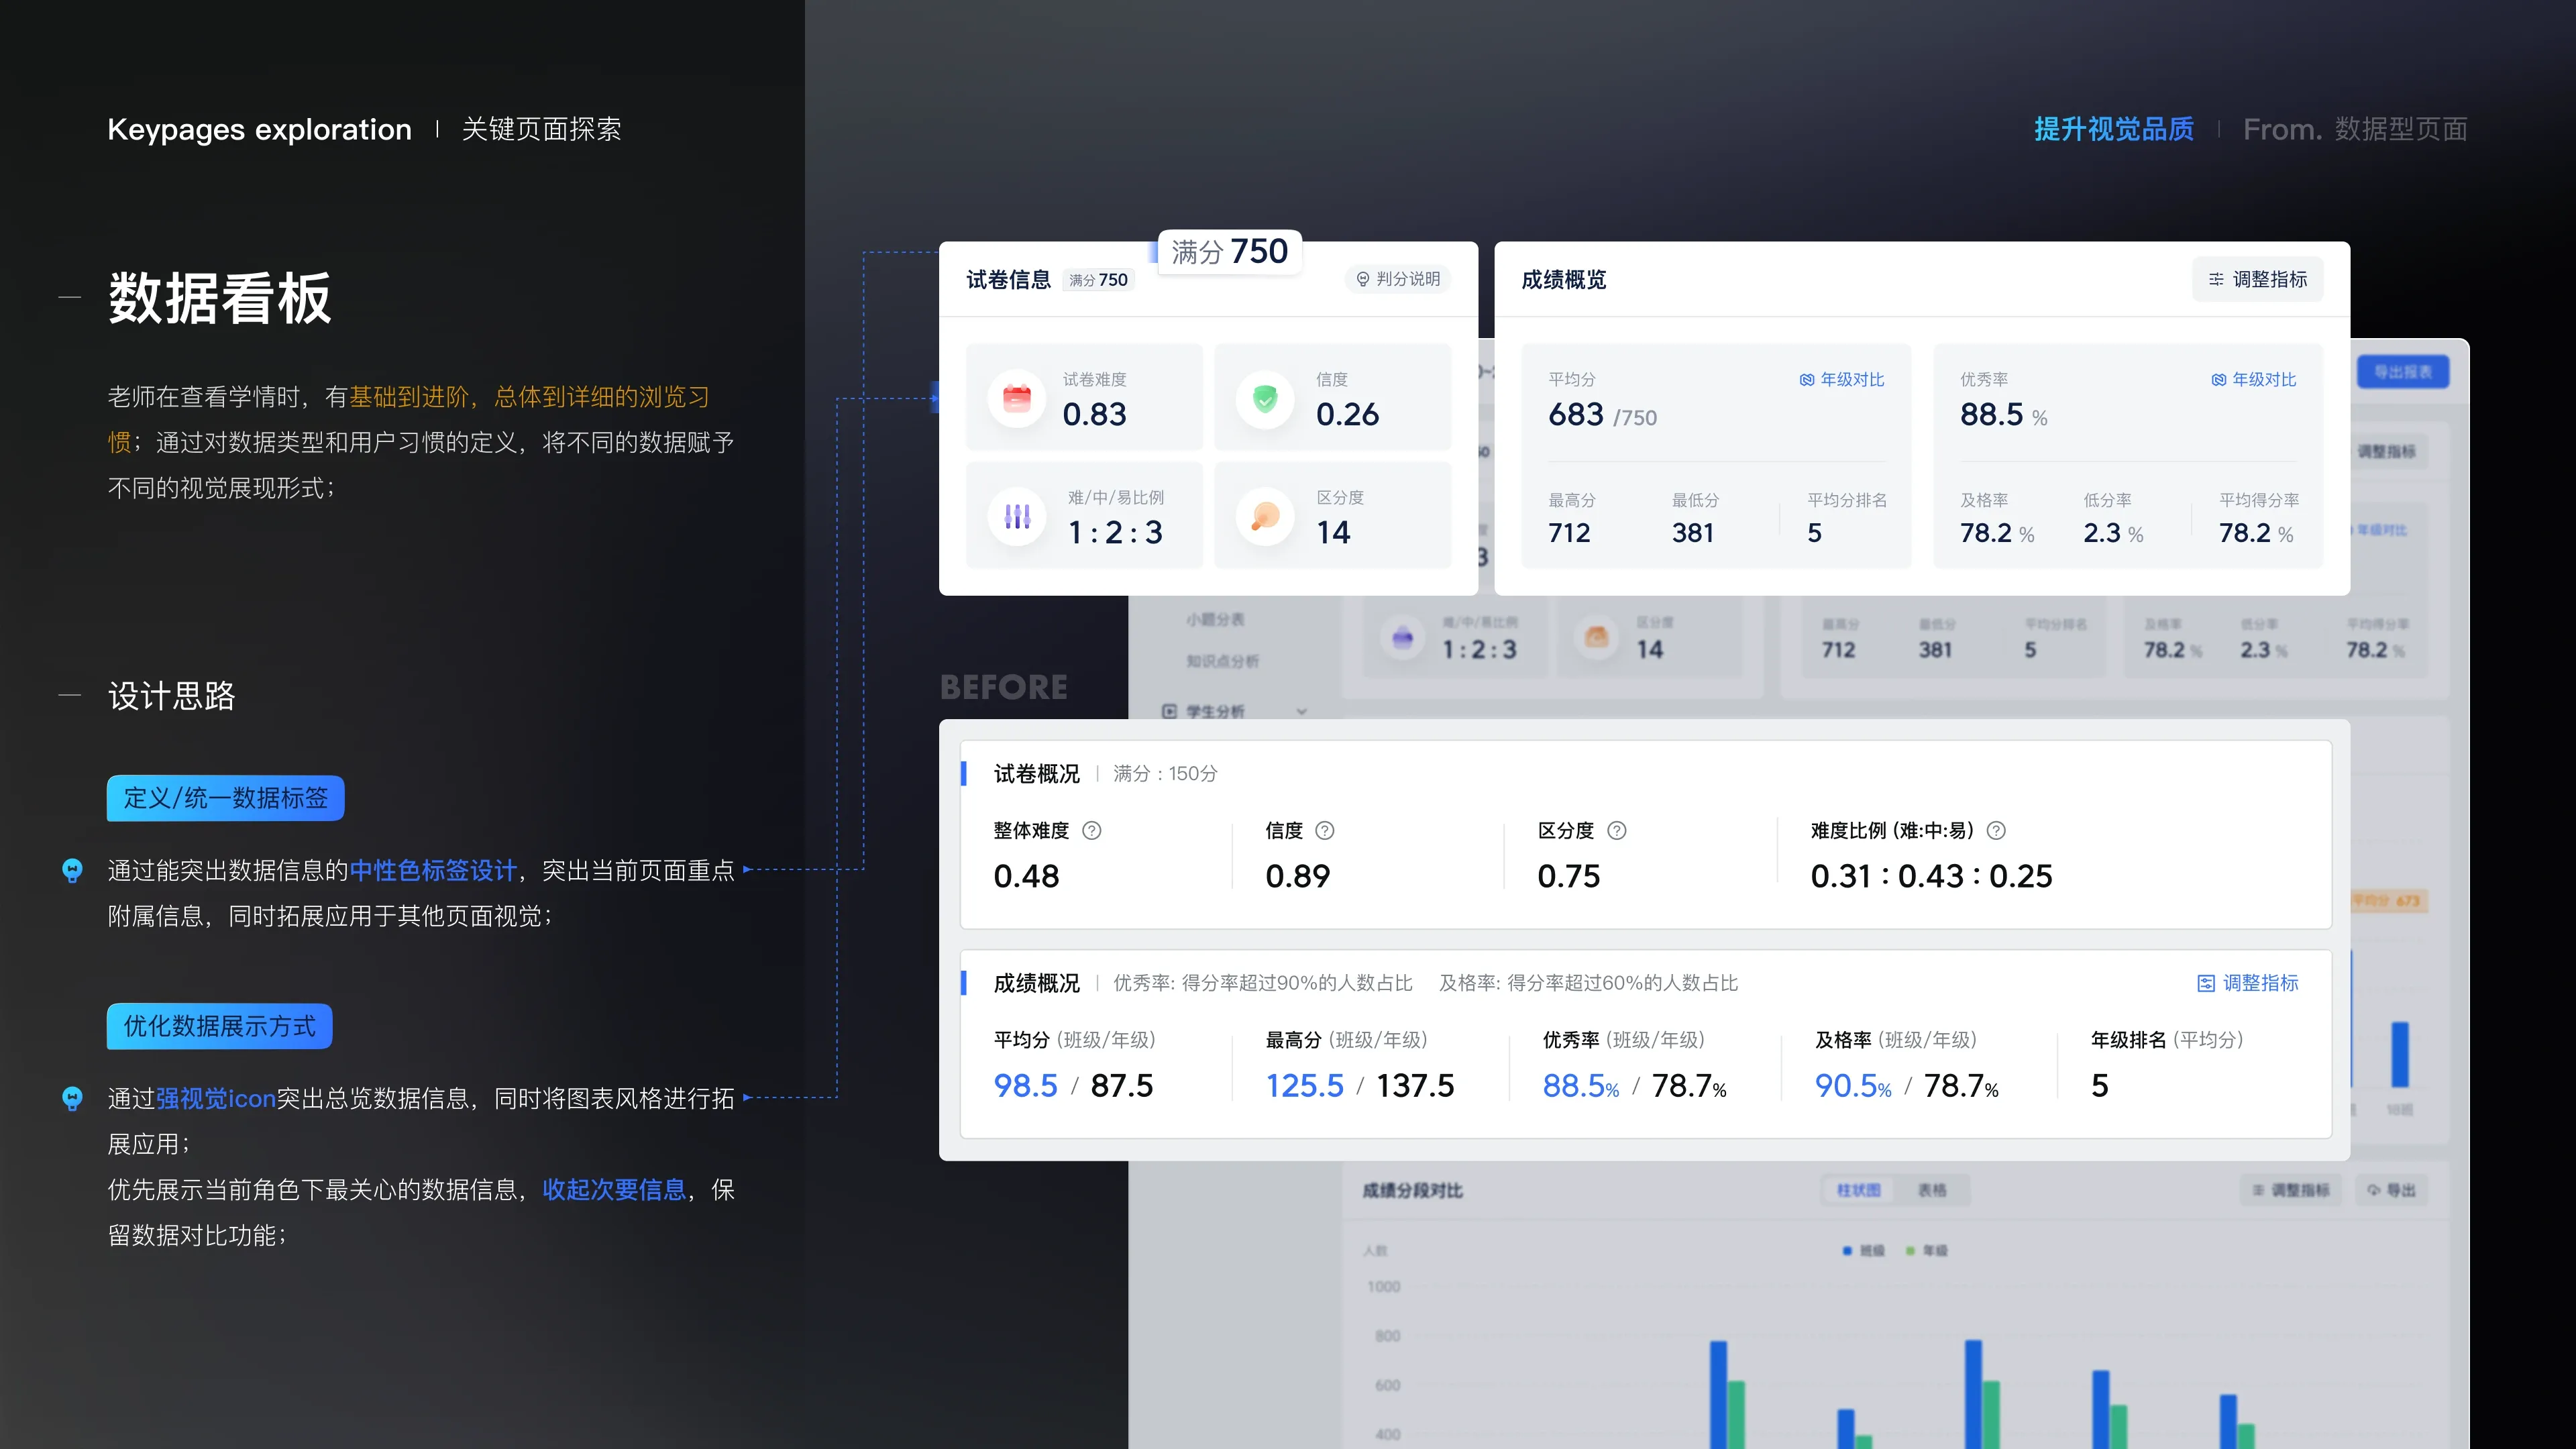Click the green shield 信度 icon
2576x1449 pixels.
pyautogui.click(x=1265, y=399)
